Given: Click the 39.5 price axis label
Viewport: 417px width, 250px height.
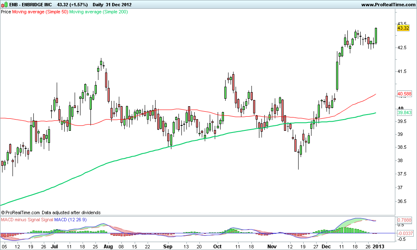Looking at the screenshot, I should point(402,121).
